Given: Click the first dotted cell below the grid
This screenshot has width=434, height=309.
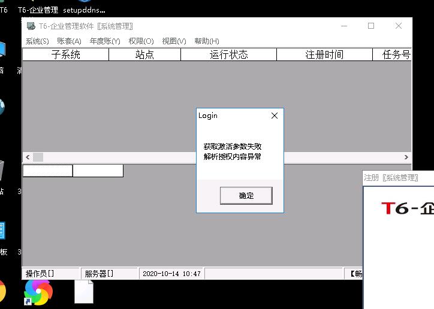Looking at the screenshot, I should [47, 171].
